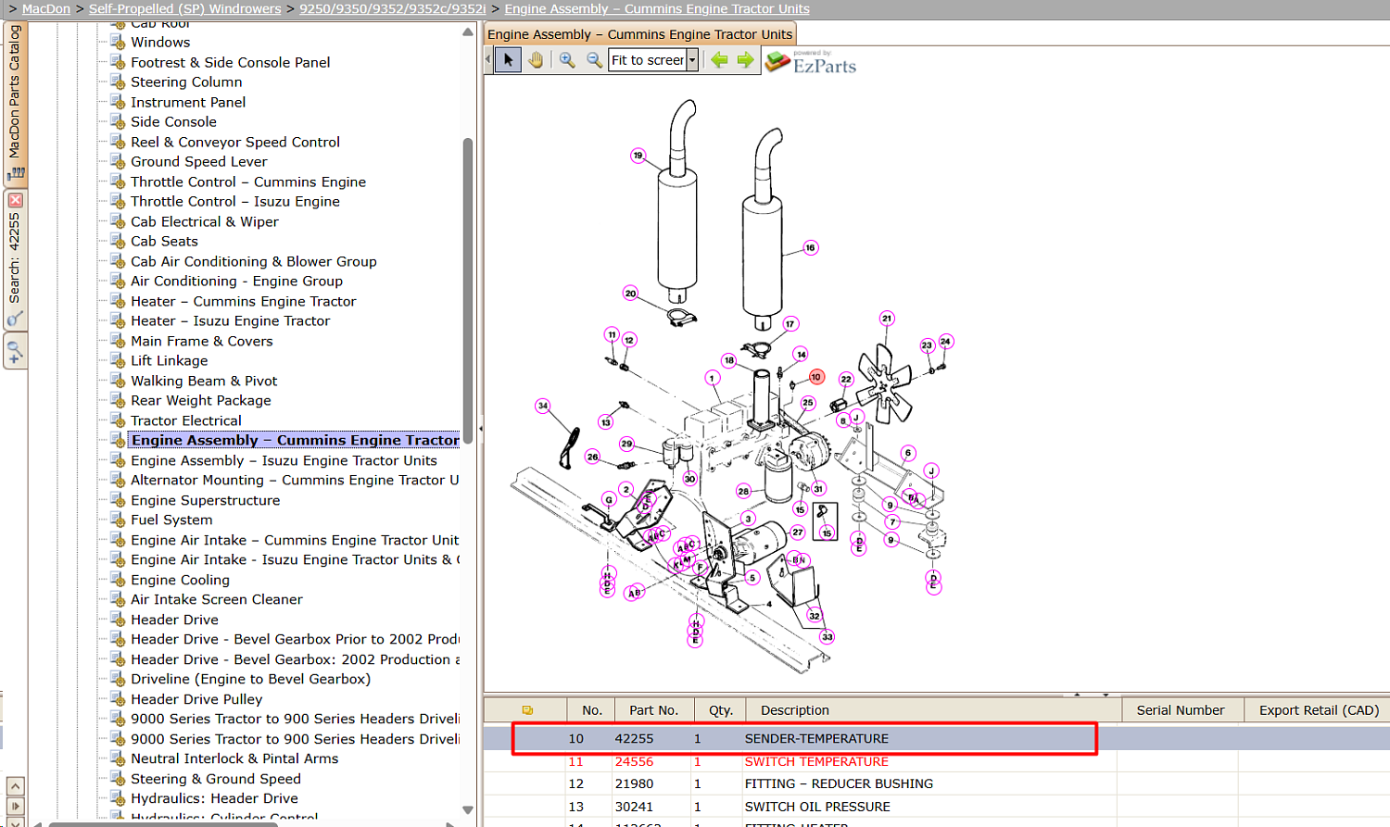Collapse the toolbar with the left chevron
1390x827 pixels.
pyautogui.click(x=489, y=60)
